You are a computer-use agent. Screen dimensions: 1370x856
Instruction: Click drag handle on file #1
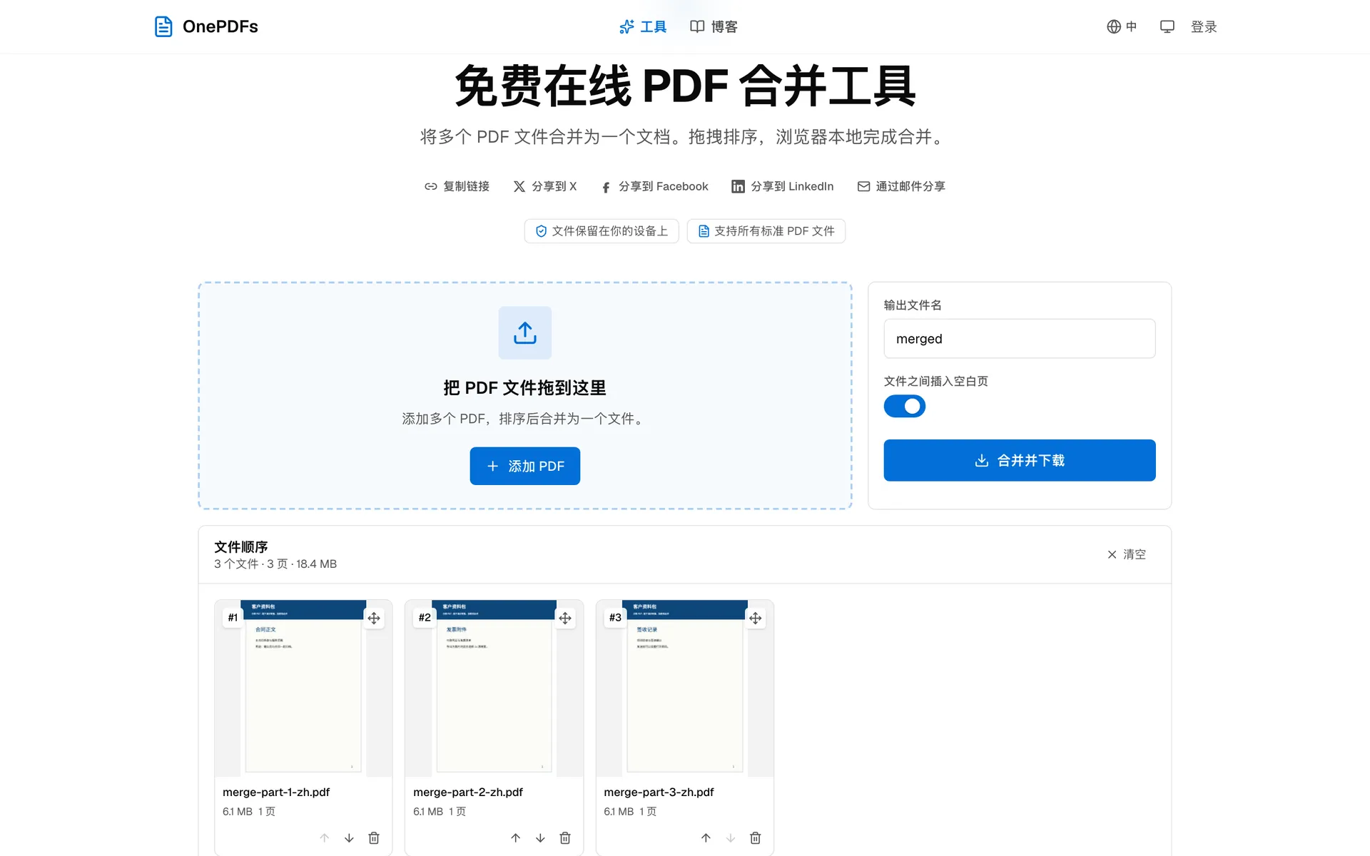click(374, 618)
